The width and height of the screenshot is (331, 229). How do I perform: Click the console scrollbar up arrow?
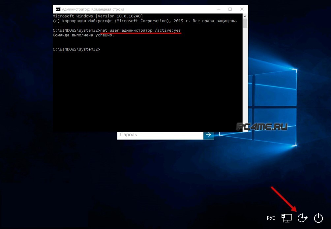(x=245, y=16)
